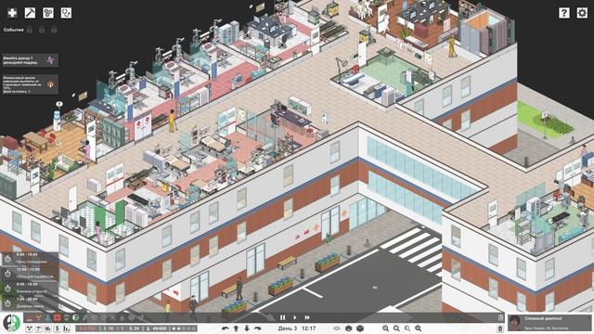
Task: Open the day shift schedule entry
Action: click(30, 303)
